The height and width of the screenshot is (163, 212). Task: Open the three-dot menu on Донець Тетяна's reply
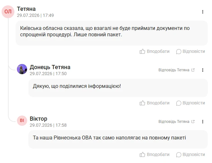coord(202,70)
